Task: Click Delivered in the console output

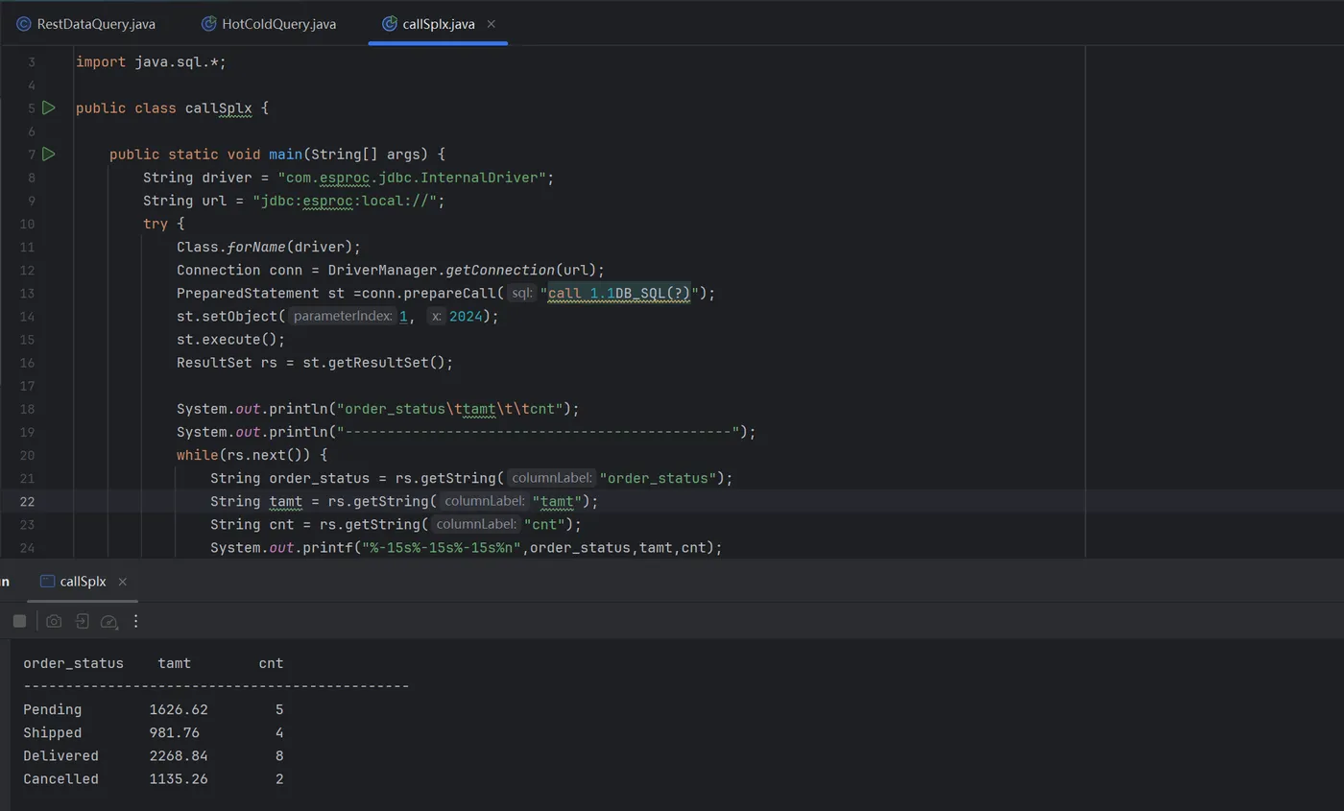Action: [x=60, y=755]
